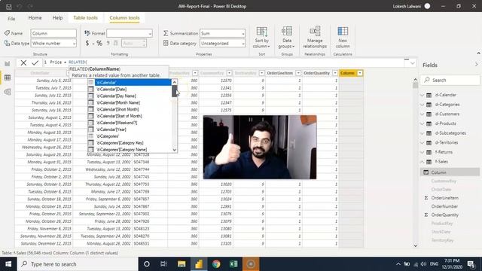This screenshot has width=482, height=271.
Task: Switch to the Help tab
Action: coord(57,18)
